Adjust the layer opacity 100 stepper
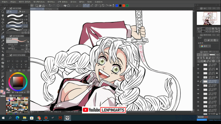 [220, 55]
